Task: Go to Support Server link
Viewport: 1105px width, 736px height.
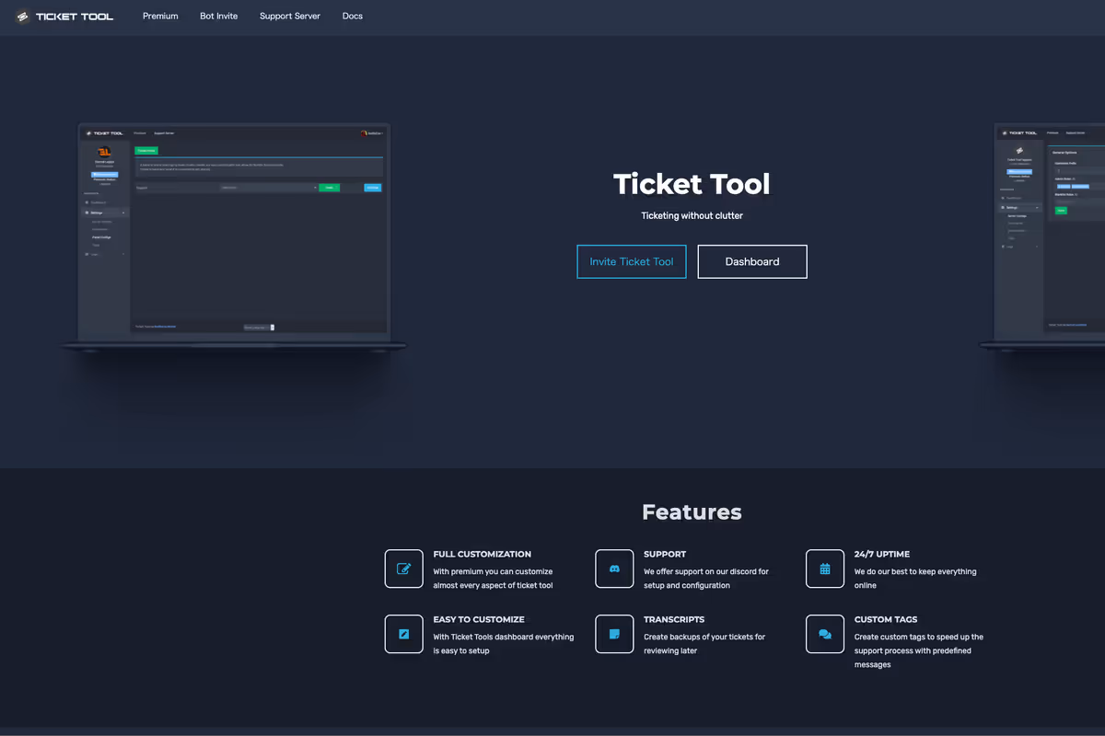Action: click(x=290, y=17)
